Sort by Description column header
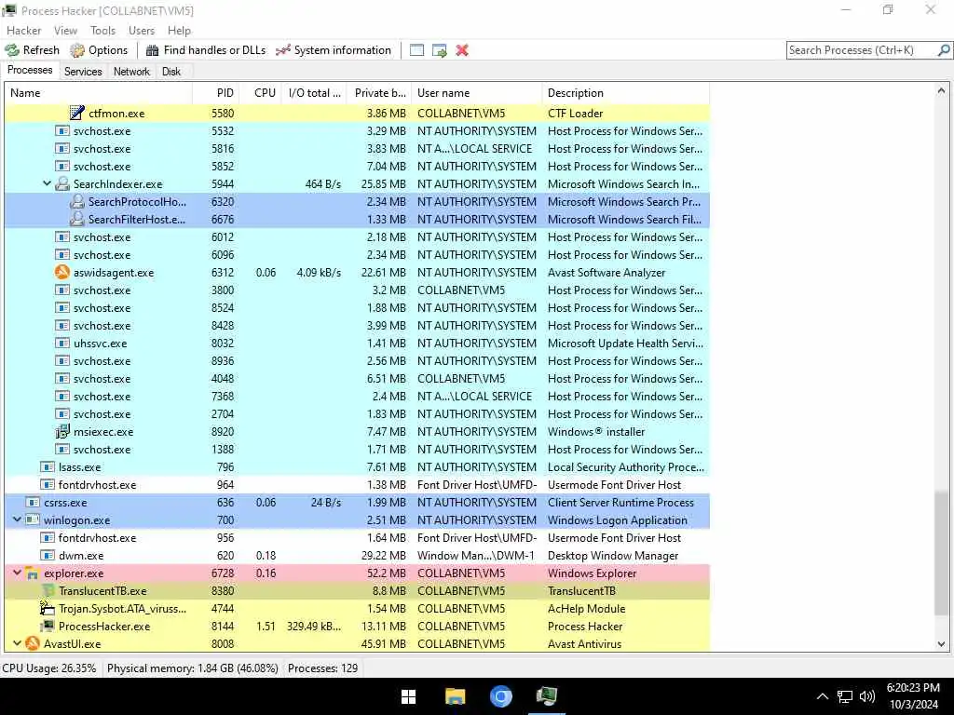The height and width of the screenshot is (715, 954). coord(625,93)
